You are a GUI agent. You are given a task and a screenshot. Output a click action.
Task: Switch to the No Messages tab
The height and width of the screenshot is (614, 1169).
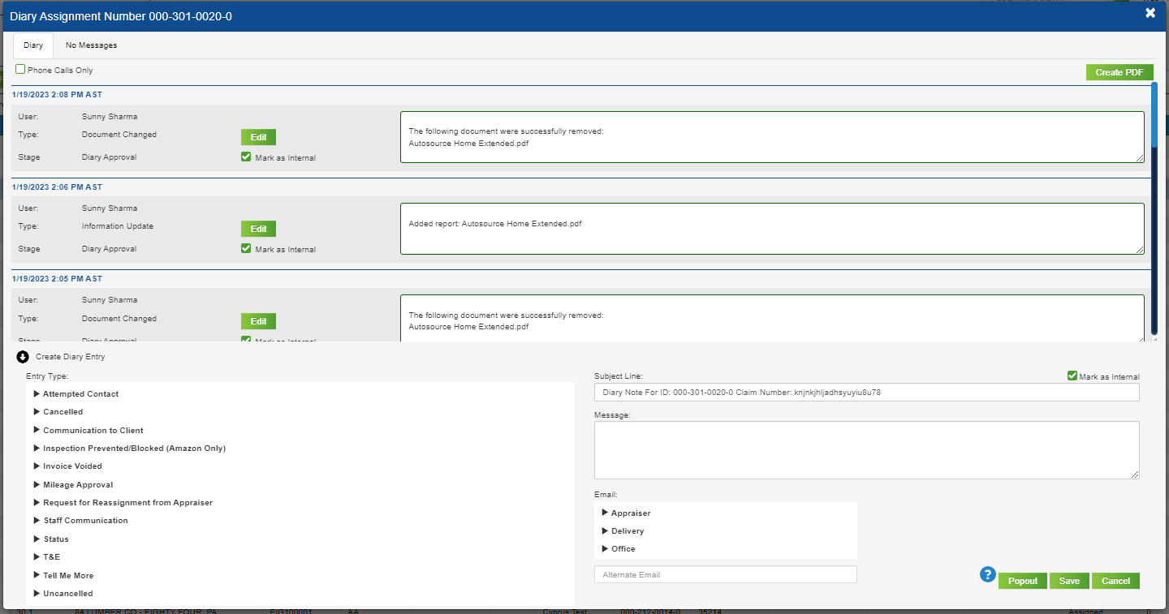point(90,45)
